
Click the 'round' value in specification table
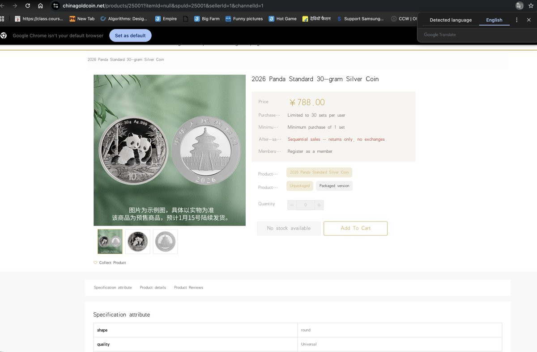pyautogui.click(x=306, y=330)
